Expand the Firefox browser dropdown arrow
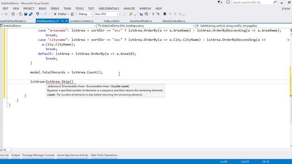The height and width of the screenshot is (164, 292). 68,14
